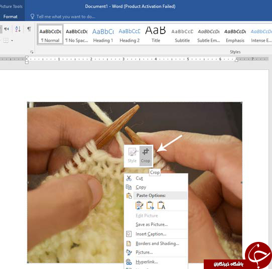This screenshot has width=272, height=269.
Task: Click the right indent marker on ruler
Action: [236, 60]
